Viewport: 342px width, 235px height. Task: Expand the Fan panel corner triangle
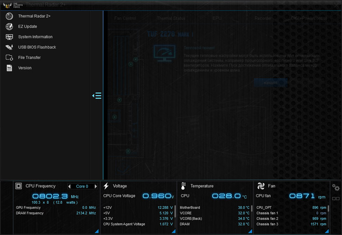point(327,231)
